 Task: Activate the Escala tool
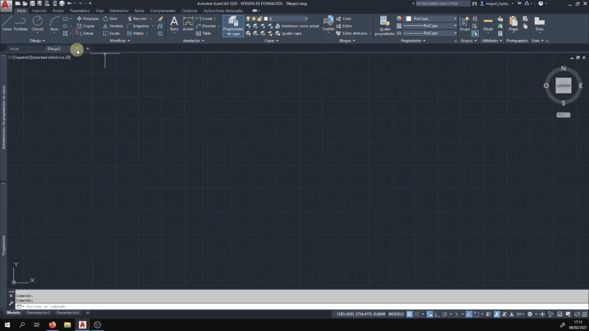tap(111, 33)
